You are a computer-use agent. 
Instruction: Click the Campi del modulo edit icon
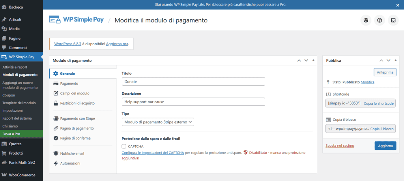click(55, 93)
